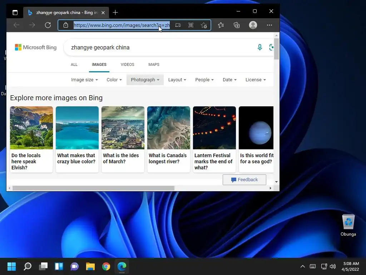Add this page to favorites
This screenshot has height=275, width=366.
tap(204, 25)
